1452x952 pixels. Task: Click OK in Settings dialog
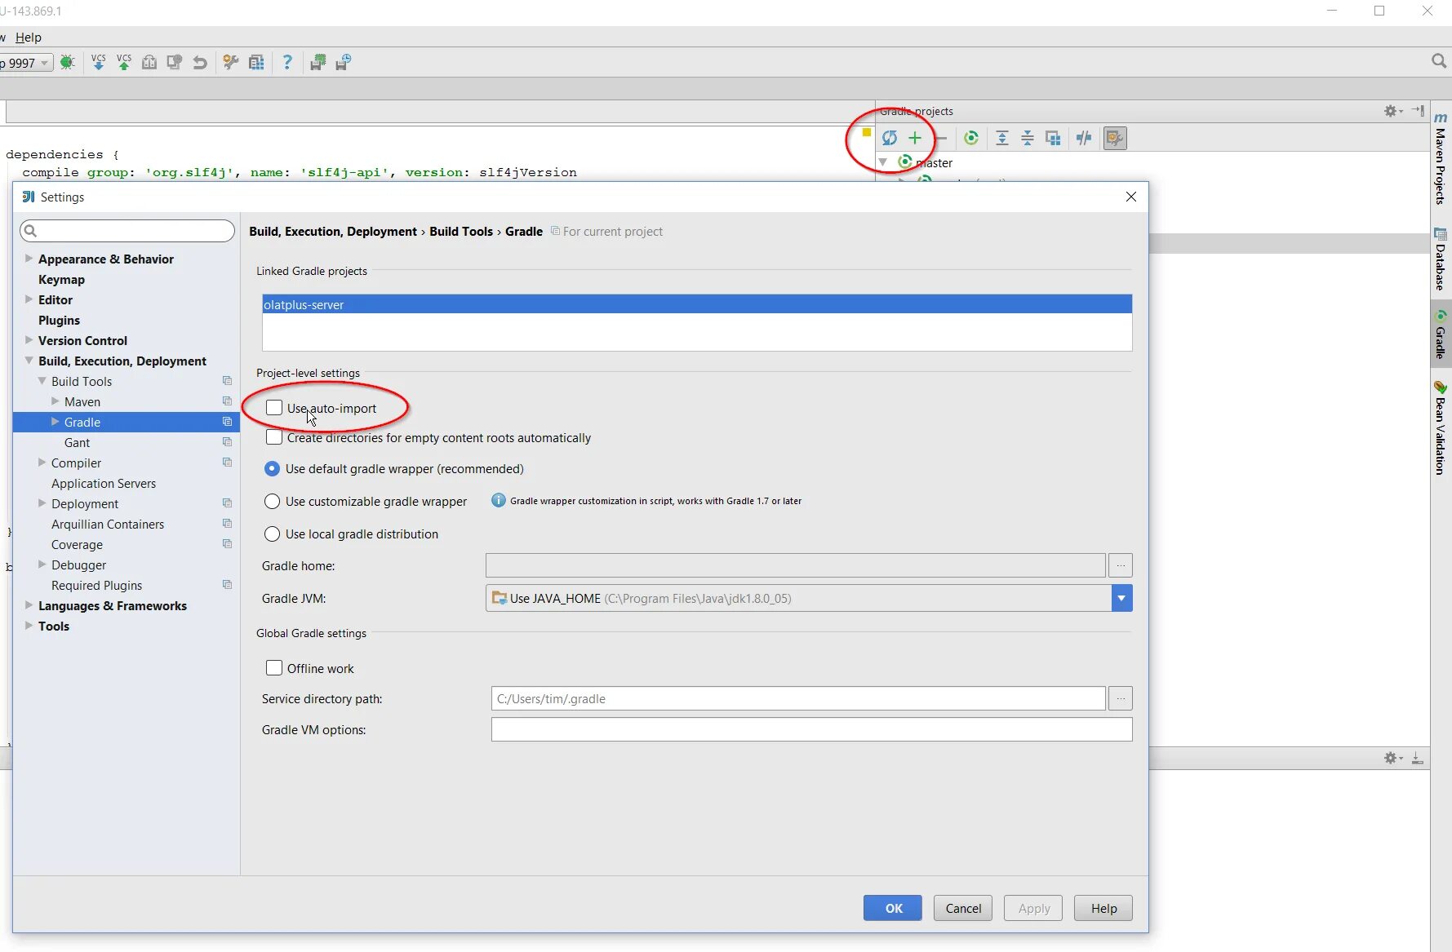tap(893, 908)
